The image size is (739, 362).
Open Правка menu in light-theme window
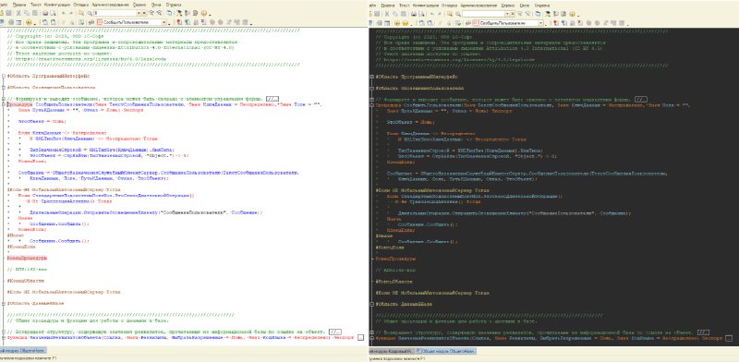click(x=19, y=5)
